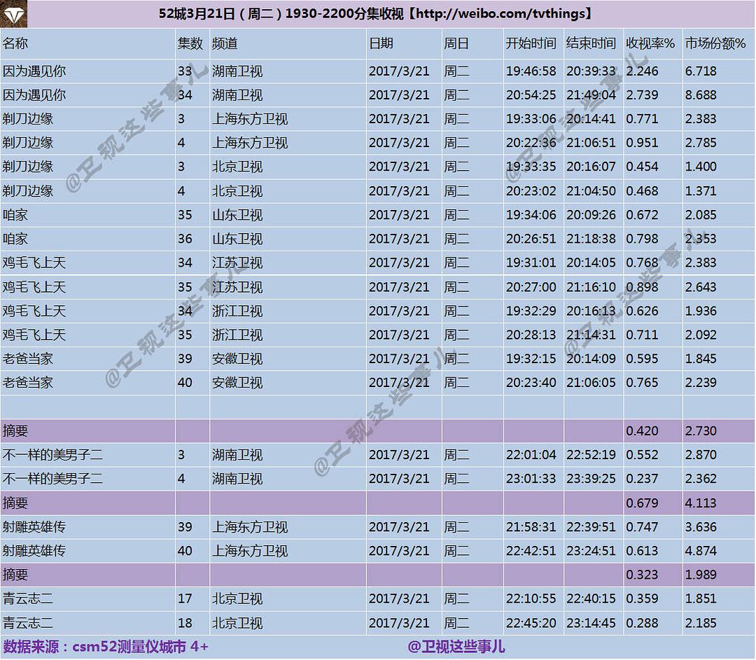The height and width of the screenshot is (660, 756).
Task: Select the market share cell showing 8.688
Action: pos(701,95)
